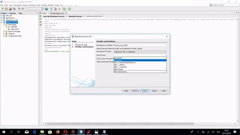240x135 pixels.
Task: Click the Clean and Build icon
Action: [x=55, y=9]
